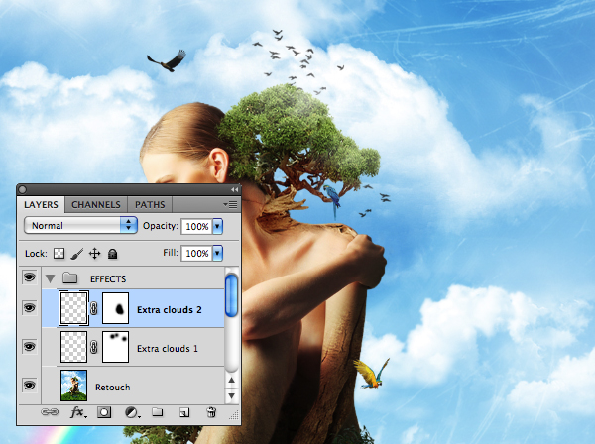This screenshot has width=595, height=444.
Task: Delete layer with trash icon
Action: click(x=211, y=412)
